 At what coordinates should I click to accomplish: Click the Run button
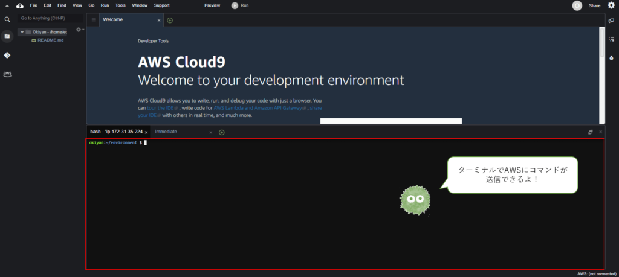[241, 5]
